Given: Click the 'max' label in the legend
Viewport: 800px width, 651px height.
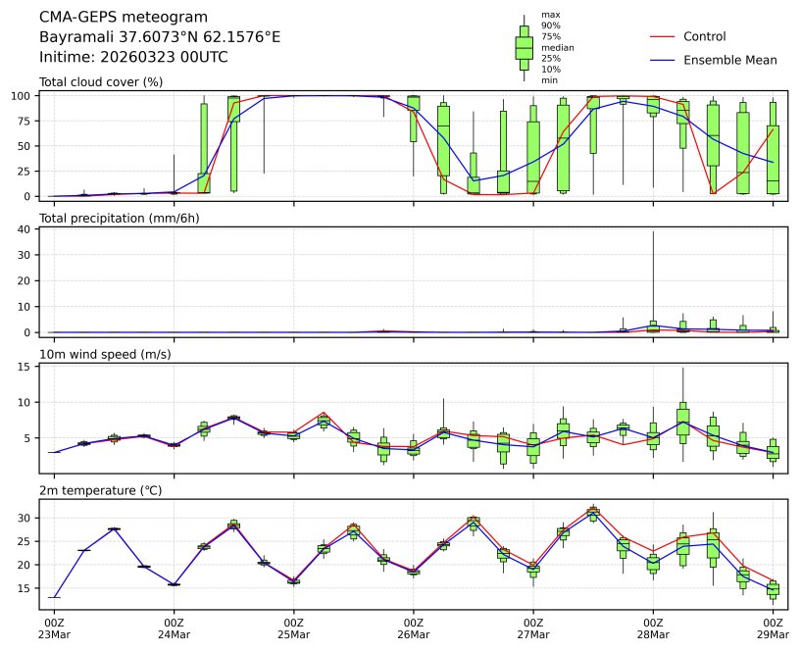Looking at the screenshot, I should coord(551,16).
